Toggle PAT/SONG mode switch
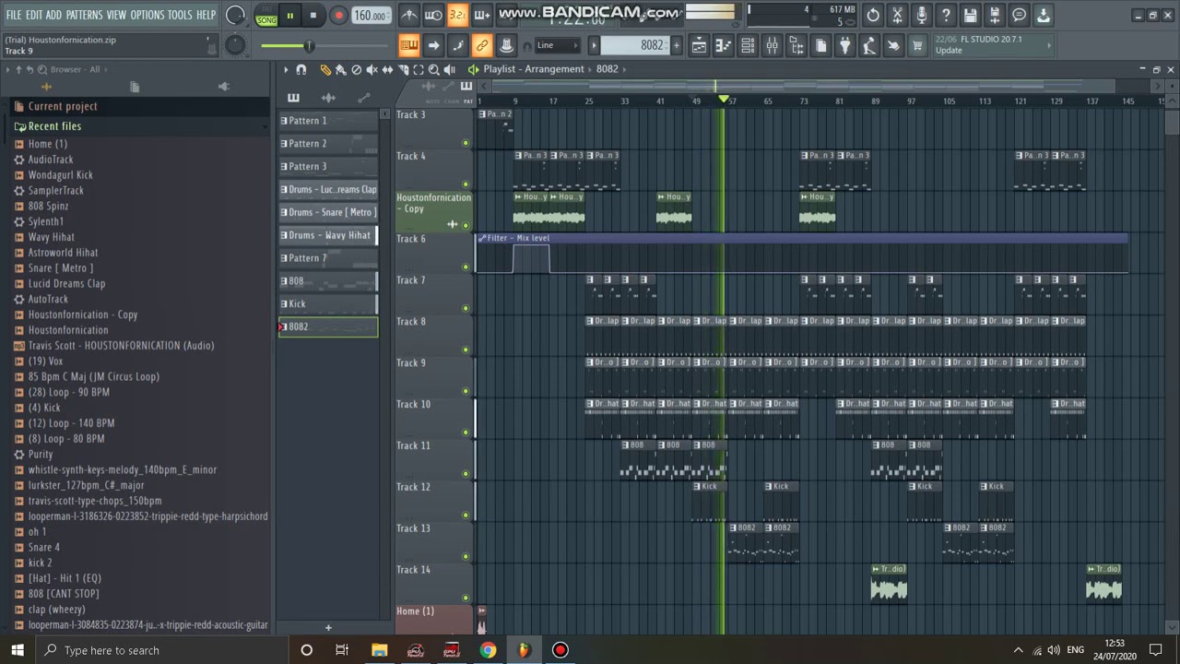1180x664 pixels. (266, 16)
